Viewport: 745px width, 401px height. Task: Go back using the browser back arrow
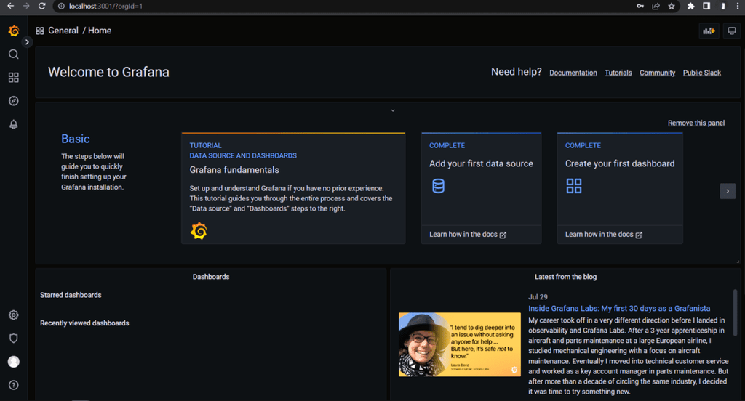10,6
